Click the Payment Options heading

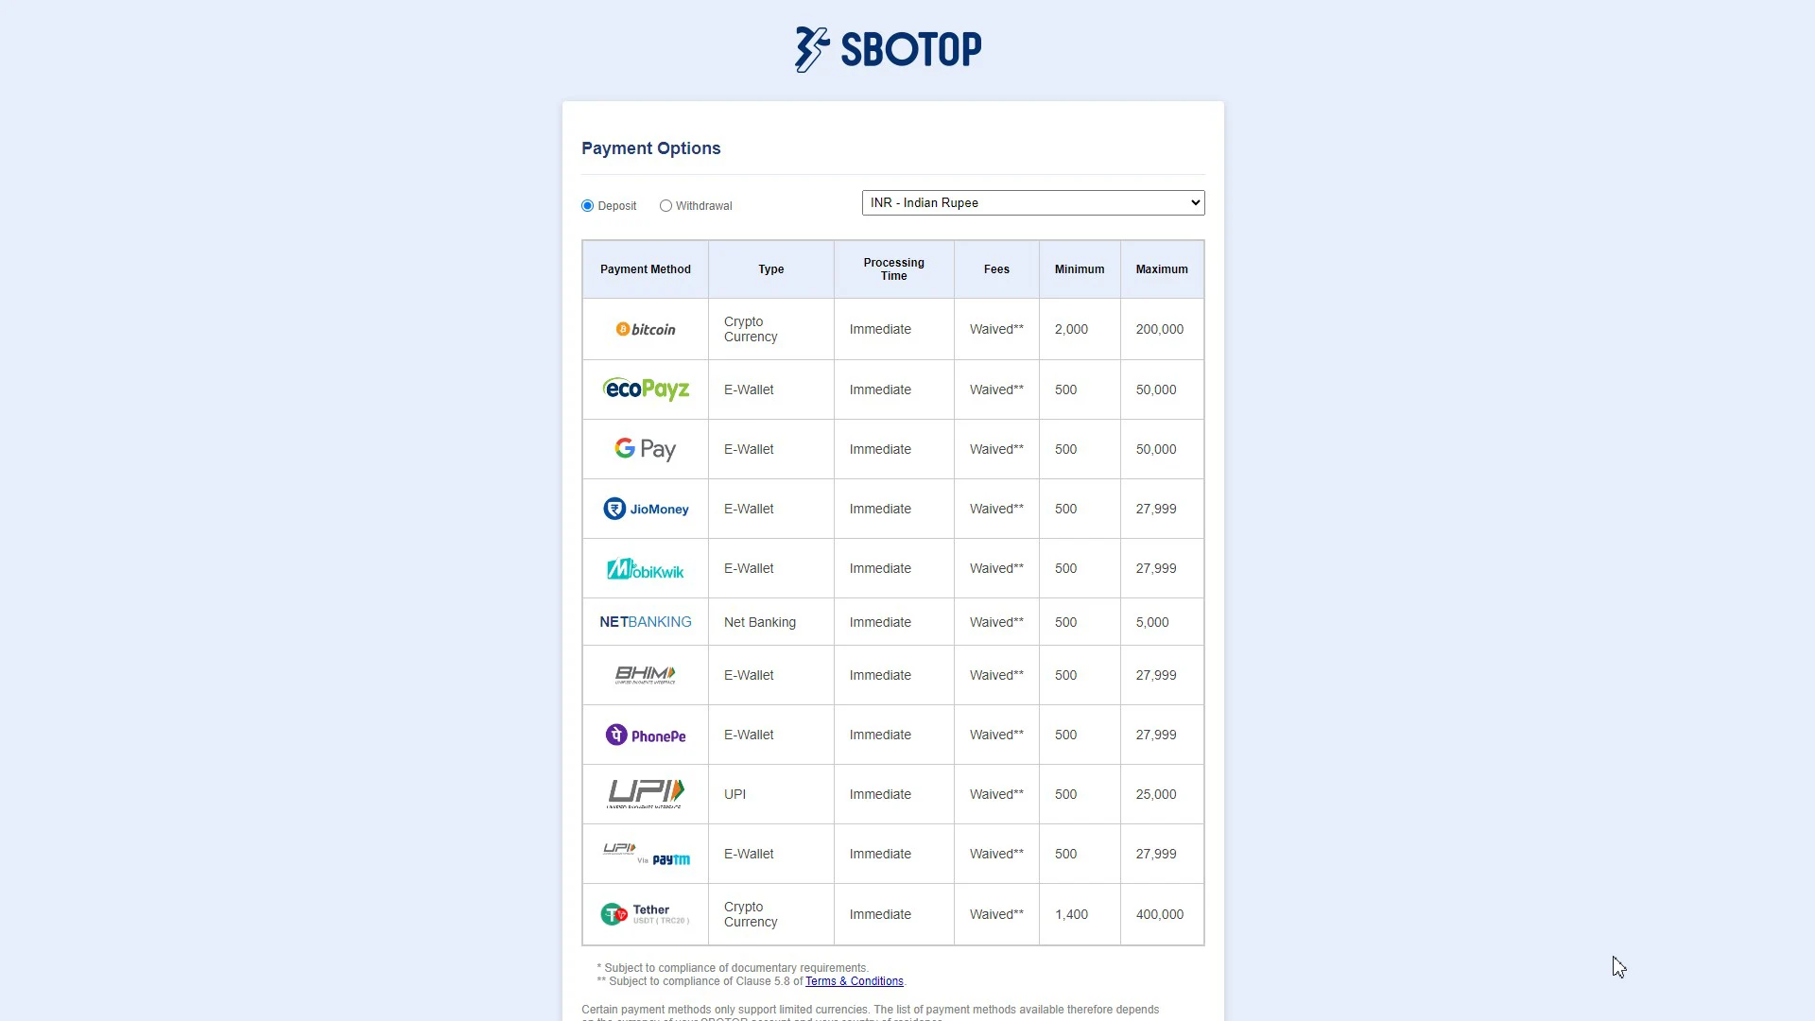pos(650,148)
